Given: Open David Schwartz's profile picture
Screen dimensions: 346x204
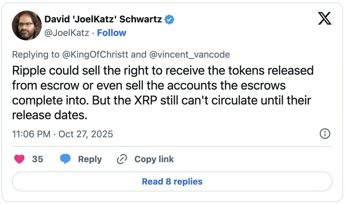Looking at the screenshot, I should pyautogui.click(x=27, y=26).
